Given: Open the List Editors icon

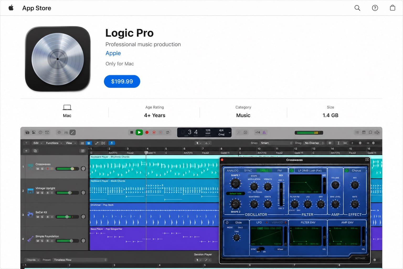Looking at the screenshot, I should [x=357, y=132].
